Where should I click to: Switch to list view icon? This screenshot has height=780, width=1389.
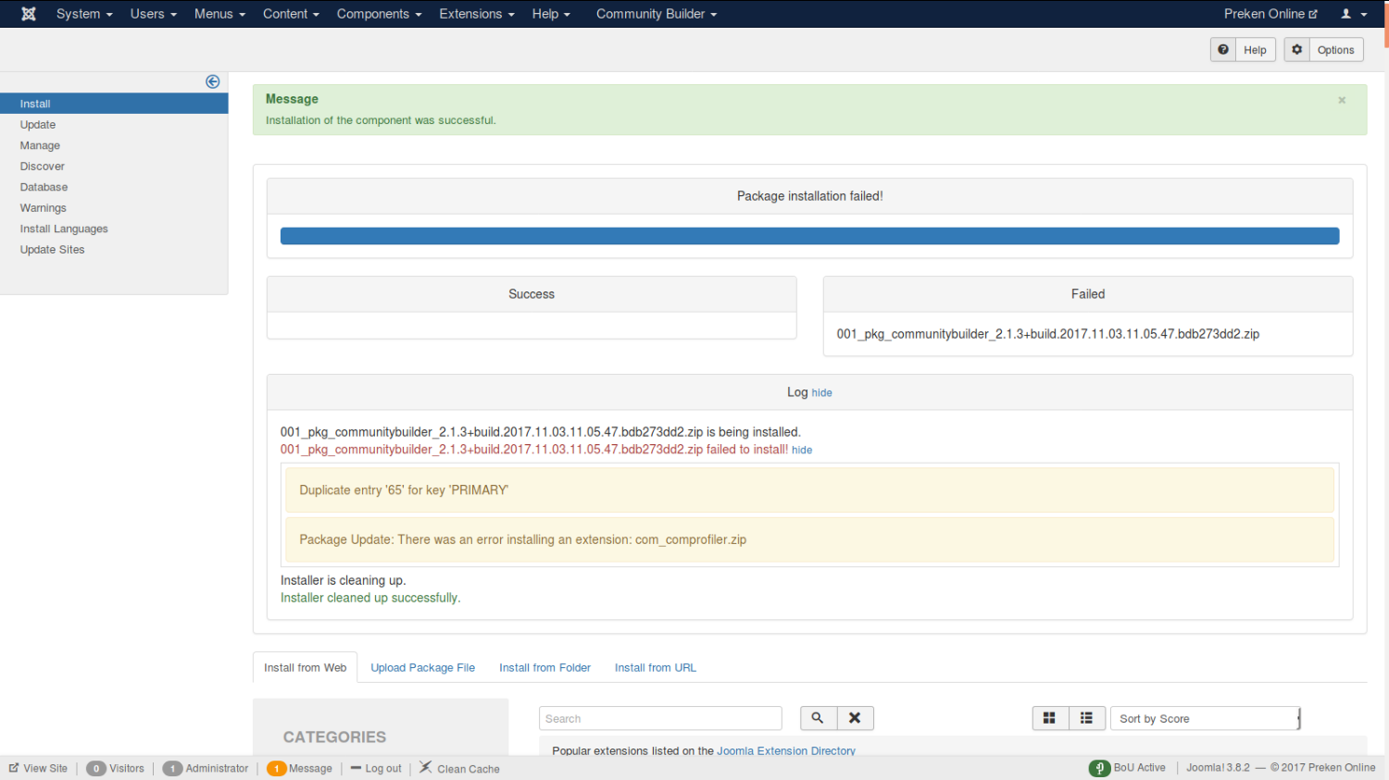click(1086, 718)
